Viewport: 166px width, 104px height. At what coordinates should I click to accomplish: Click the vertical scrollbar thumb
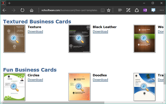[165, 79]
